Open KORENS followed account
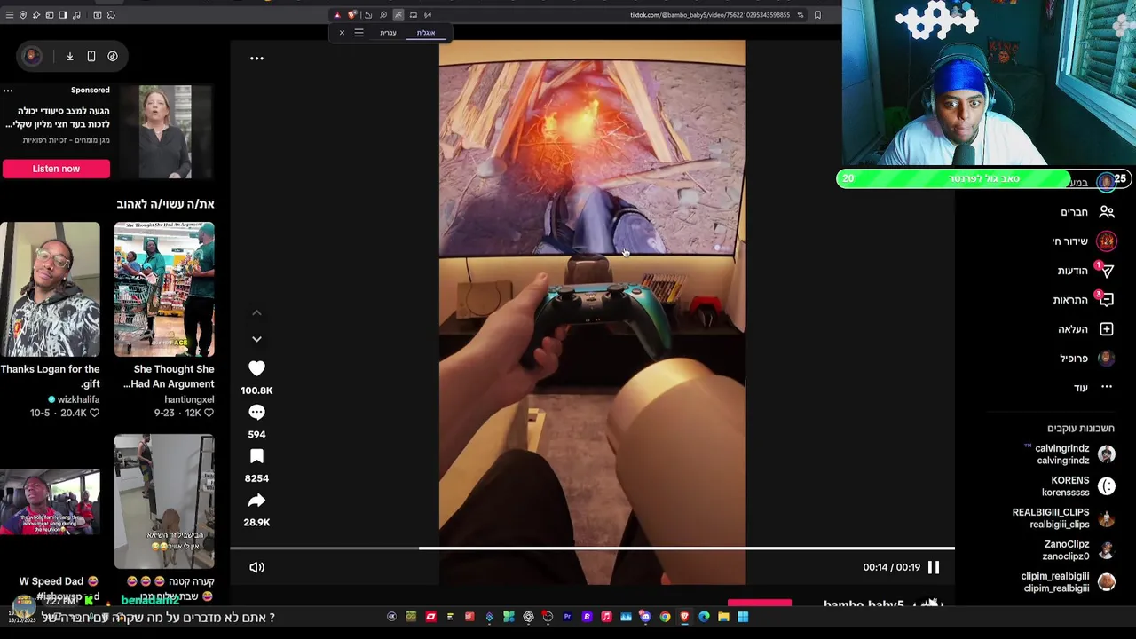The height and width of the screenshot is (639, 1136). (x=1078, y=486)
